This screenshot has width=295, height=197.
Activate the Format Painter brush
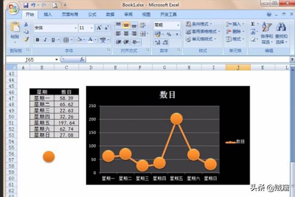(26, 39)
